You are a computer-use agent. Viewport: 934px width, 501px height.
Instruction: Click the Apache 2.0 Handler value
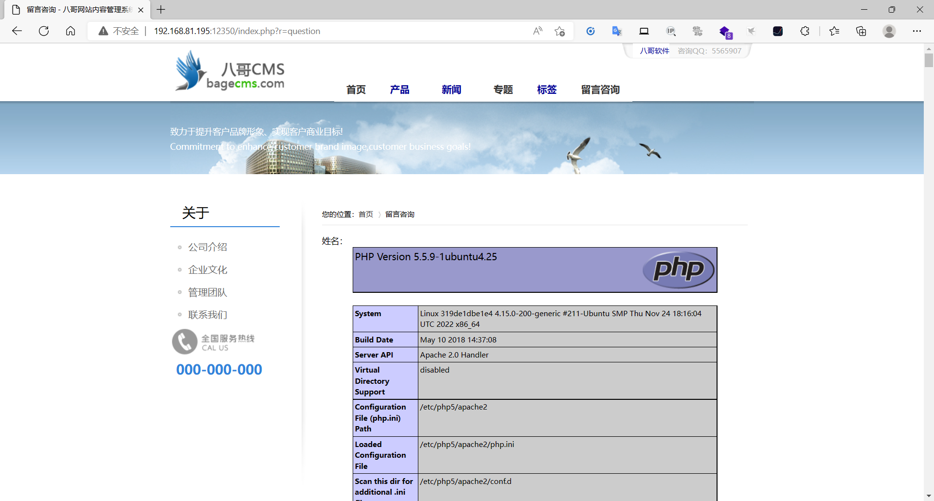454,355
